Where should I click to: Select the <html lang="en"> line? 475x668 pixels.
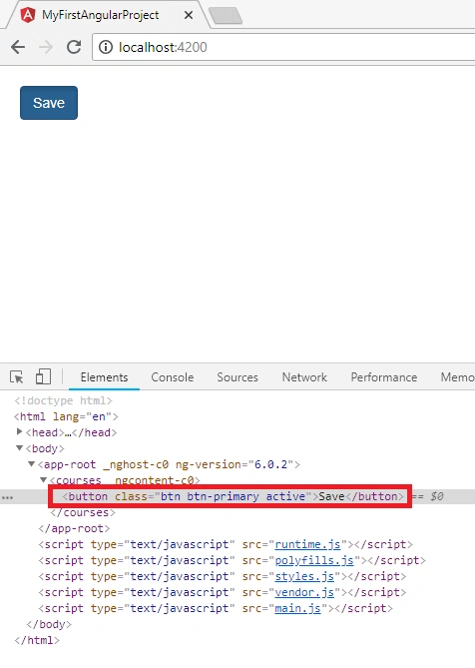66,416
